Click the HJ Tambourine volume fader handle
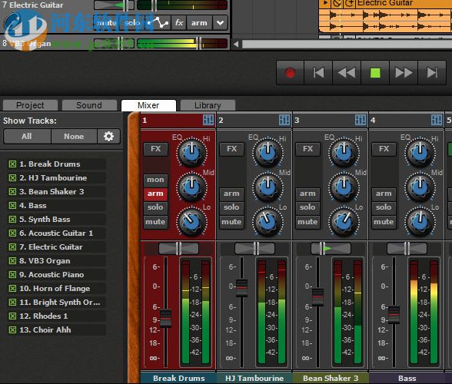This screenshot has width=452, height=384. click(x=241, y=288)
